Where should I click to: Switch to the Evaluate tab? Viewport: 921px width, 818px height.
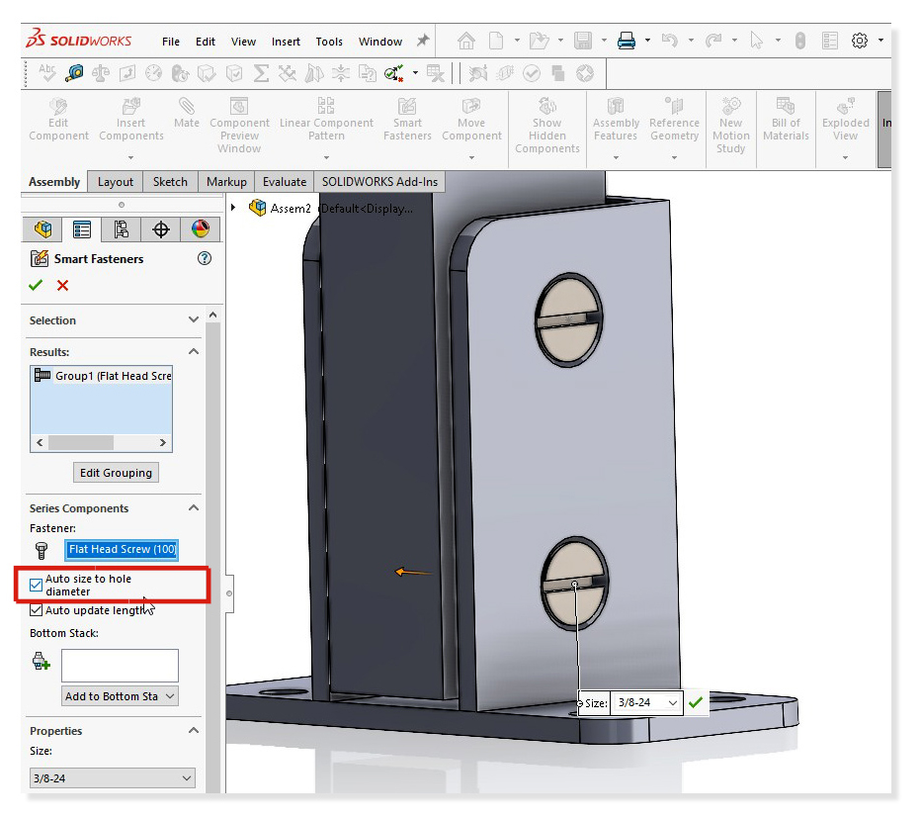point(284,181)
